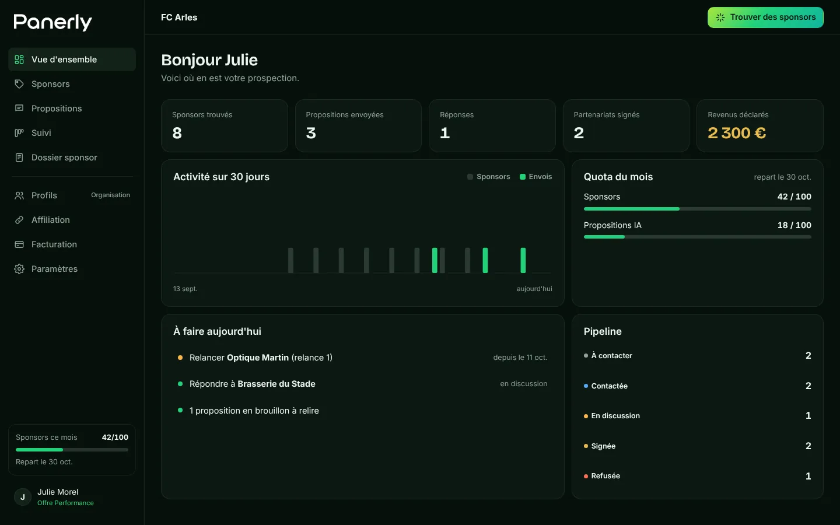Click the Facturation card icon
This screenshot has height=525, width=840.
[x=19, y=244]
